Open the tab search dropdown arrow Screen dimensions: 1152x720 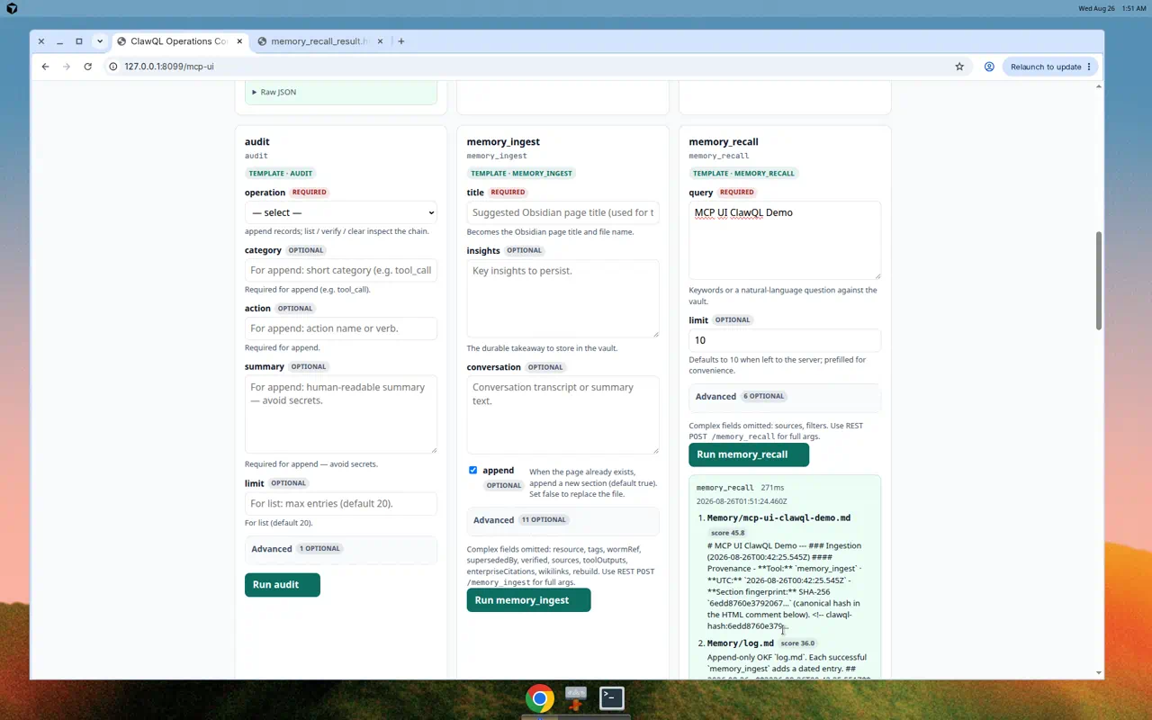coord(100,41)
